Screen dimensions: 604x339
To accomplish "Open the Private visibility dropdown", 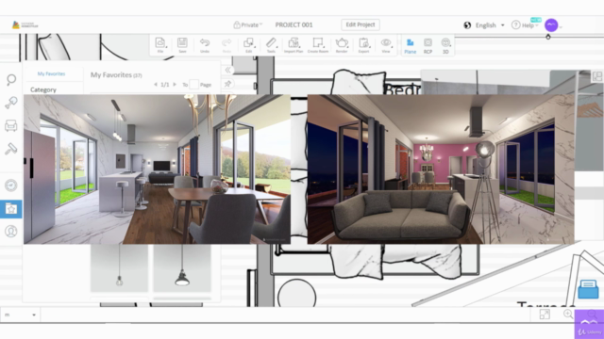I will tap(247, 25).
